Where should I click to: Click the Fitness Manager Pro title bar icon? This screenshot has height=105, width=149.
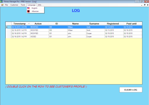click(x=1, y=2)
